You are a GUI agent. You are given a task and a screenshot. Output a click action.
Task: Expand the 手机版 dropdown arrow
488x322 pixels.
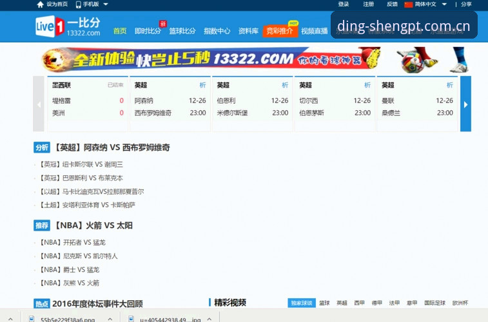pyautogui.click(x=106, y=5)
